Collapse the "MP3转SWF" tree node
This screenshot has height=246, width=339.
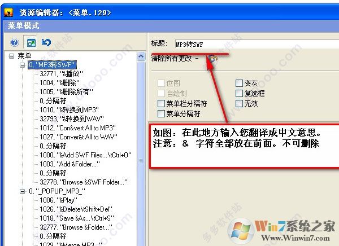[x=22, y=65]
